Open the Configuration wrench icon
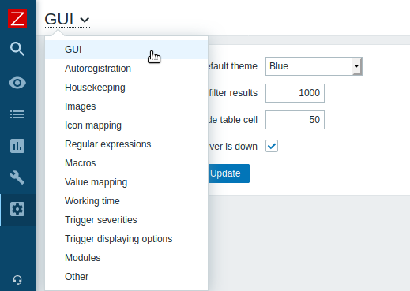 click(x=17, y=177)
